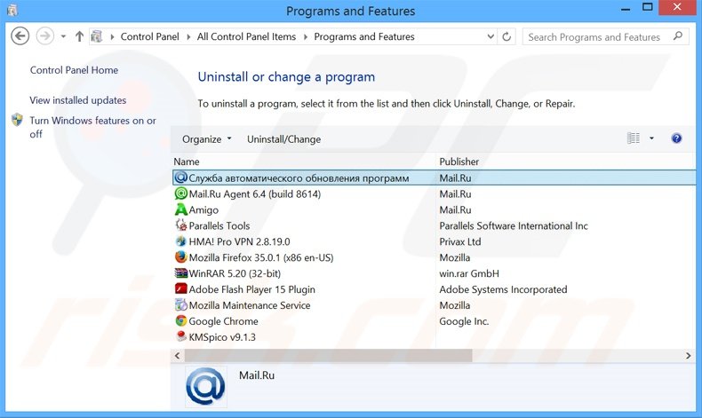Click the Amigo browser icon

(181, 209)
